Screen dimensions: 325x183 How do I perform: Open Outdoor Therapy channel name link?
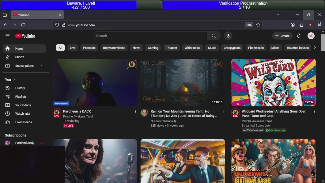162,121
